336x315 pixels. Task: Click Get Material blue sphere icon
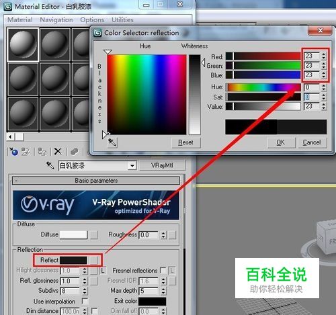pos(13,152)
